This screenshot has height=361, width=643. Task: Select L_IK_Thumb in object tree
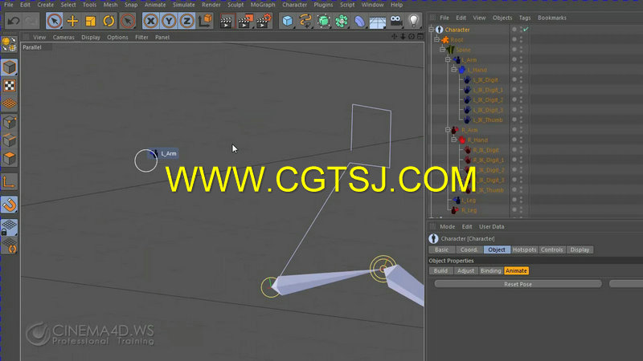coord(488,120)
